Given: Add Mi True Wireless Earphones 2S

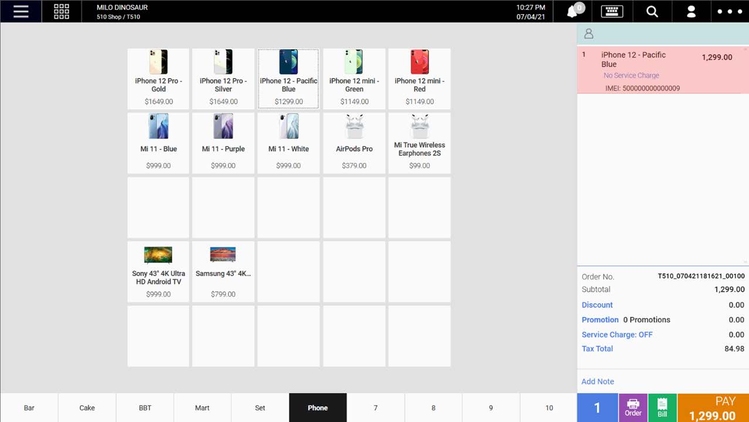Looking at the screenshot, I should (420, 143).
